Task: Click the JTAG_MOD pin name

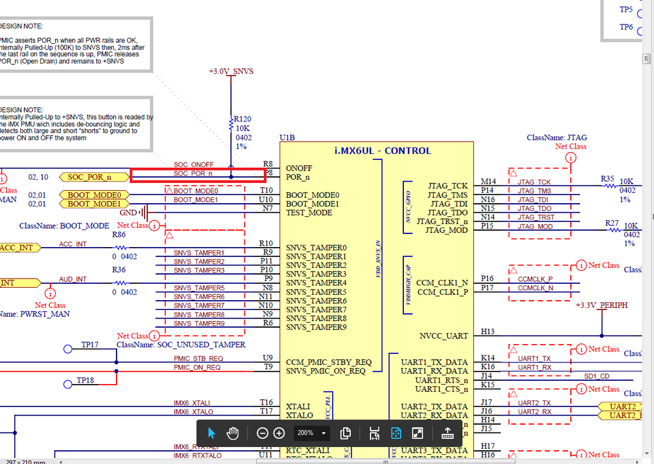Action: (446, 230)
